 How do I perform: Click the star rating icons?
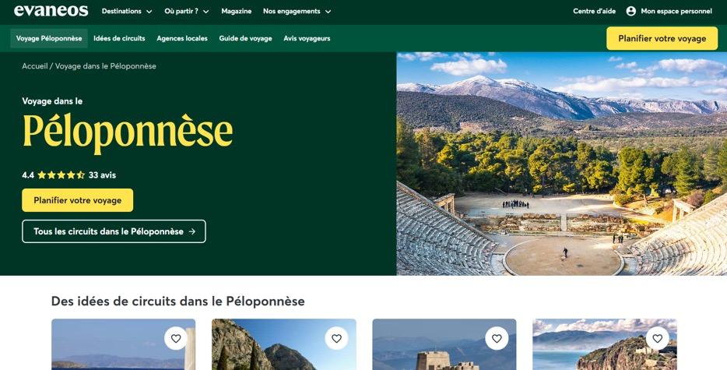(61, 175)
